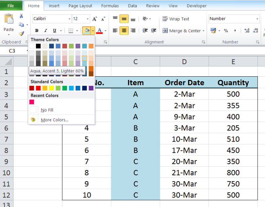Click the Orientation text angle icon
265x207 pixels.
click(145, 19)
